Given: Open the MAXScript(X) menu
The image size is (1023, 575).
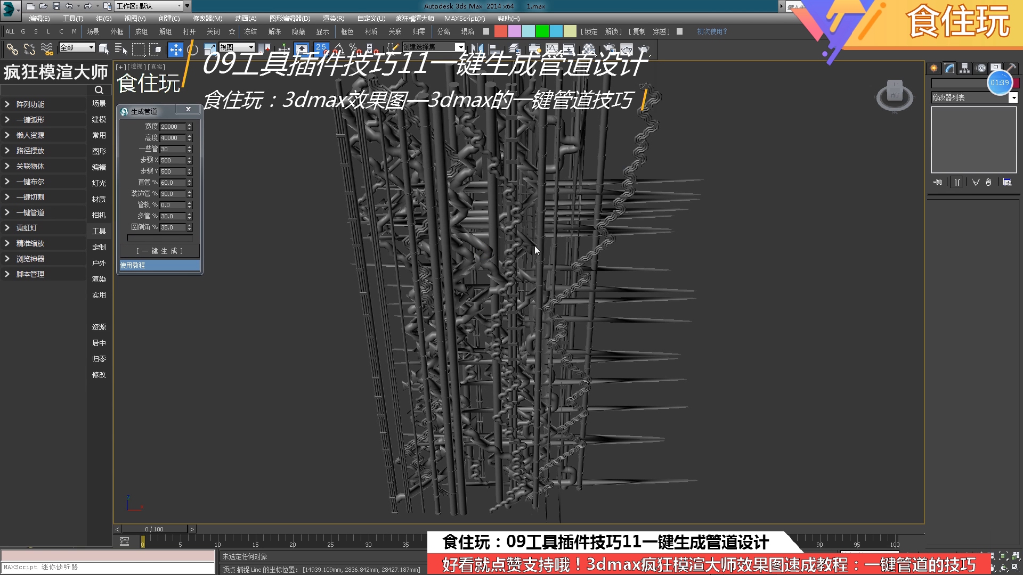Looking at the screenshot, I should point(465,18).
